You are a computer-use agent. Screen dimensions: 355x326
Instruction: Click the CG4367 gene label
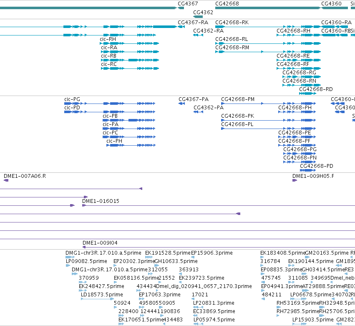[x=188, y=4]
